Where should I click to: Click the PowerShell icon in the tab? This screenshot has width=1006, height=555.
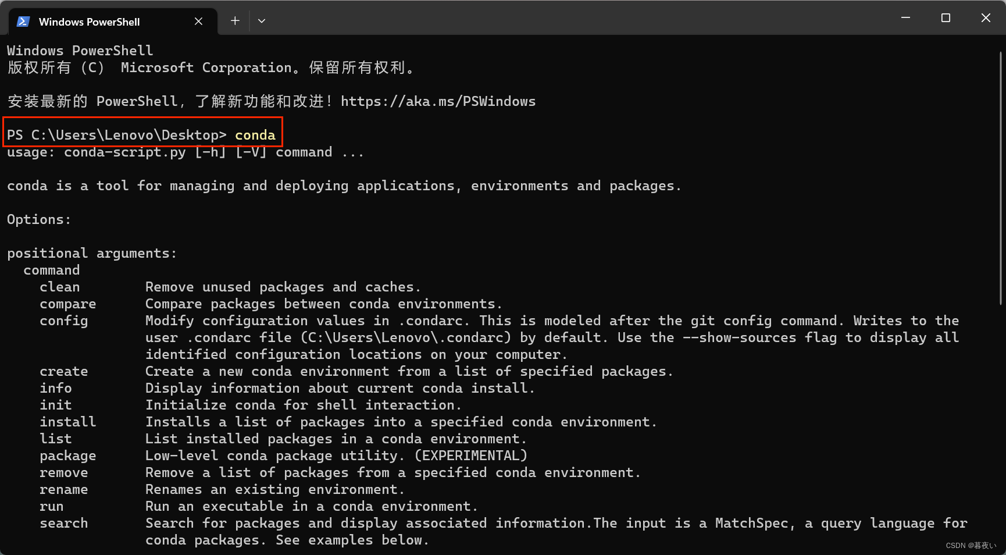coord(23,22)
